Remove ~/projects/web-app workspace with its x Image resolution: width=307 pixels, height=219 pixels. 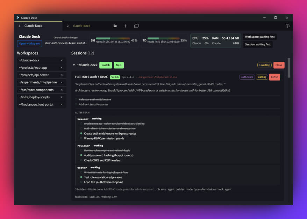coord(62,68)
